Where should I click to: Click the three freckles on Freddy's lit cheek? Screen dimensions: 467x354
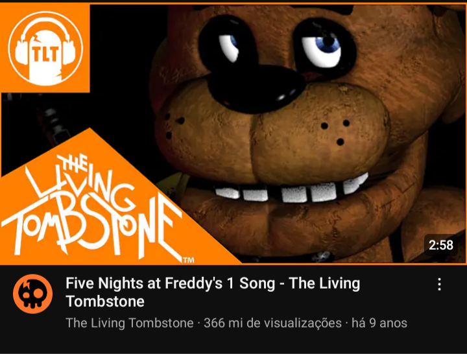coord(335,132)
